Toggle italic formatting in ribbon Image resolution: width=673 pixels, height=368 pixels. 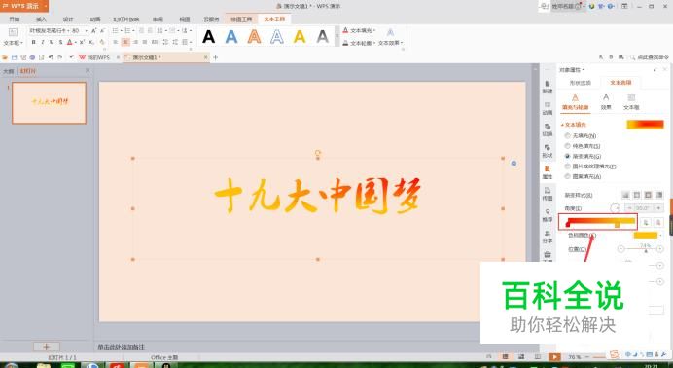(43, 42)
